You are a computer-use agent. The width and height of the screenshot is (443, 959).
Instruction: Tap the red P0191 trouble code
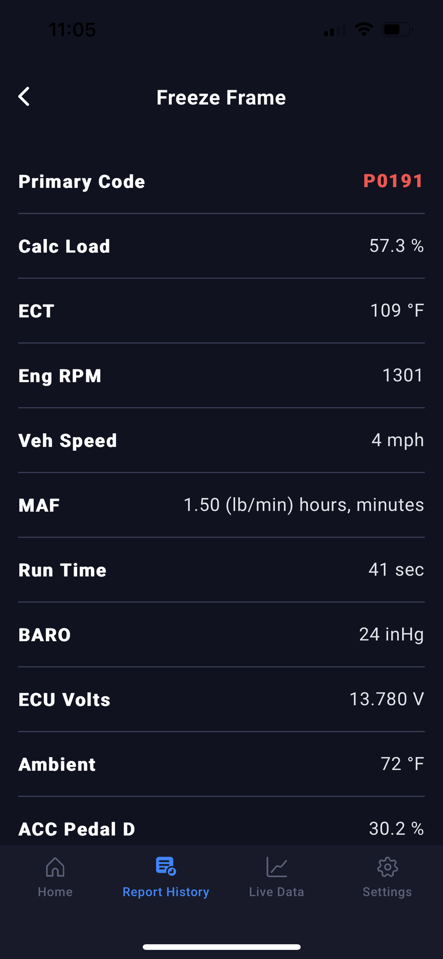(x=393, y=181)
